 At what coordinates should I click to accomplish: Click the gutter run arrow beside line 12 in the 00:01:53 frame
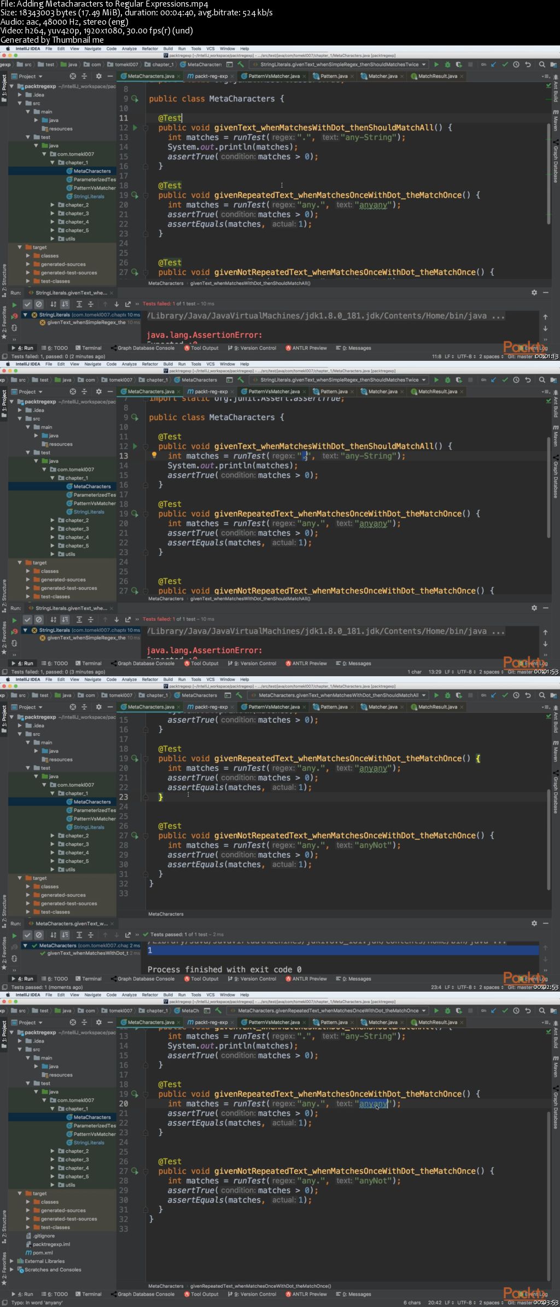pos(136,446)
